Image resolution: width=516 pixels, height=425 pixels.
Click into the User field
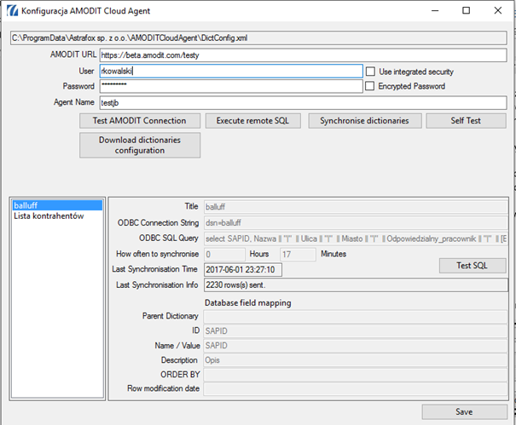pos(231,71)
